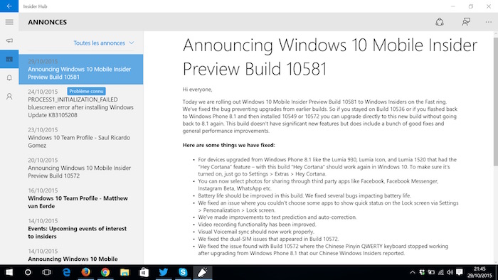Click the taskbar clock showing 21:45
This screenshot has height=280, width=498.
480,272
